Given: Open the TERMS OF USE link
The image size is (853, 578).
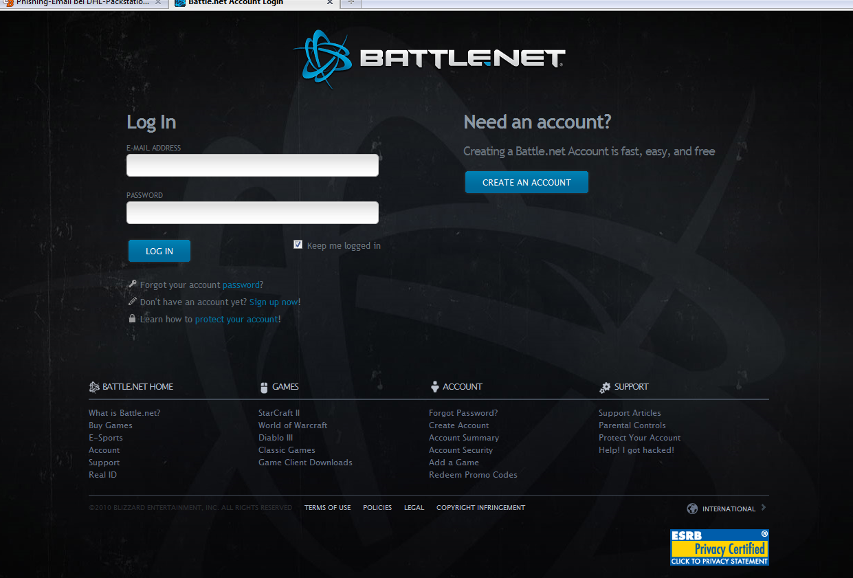Looking at the screenshot, I should click(x=327, y=508).
